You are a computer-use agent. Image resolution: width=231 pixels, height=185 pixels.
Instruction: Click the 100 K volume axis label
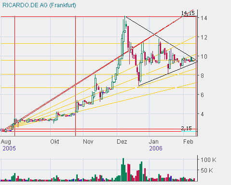(x=208, y=160)
